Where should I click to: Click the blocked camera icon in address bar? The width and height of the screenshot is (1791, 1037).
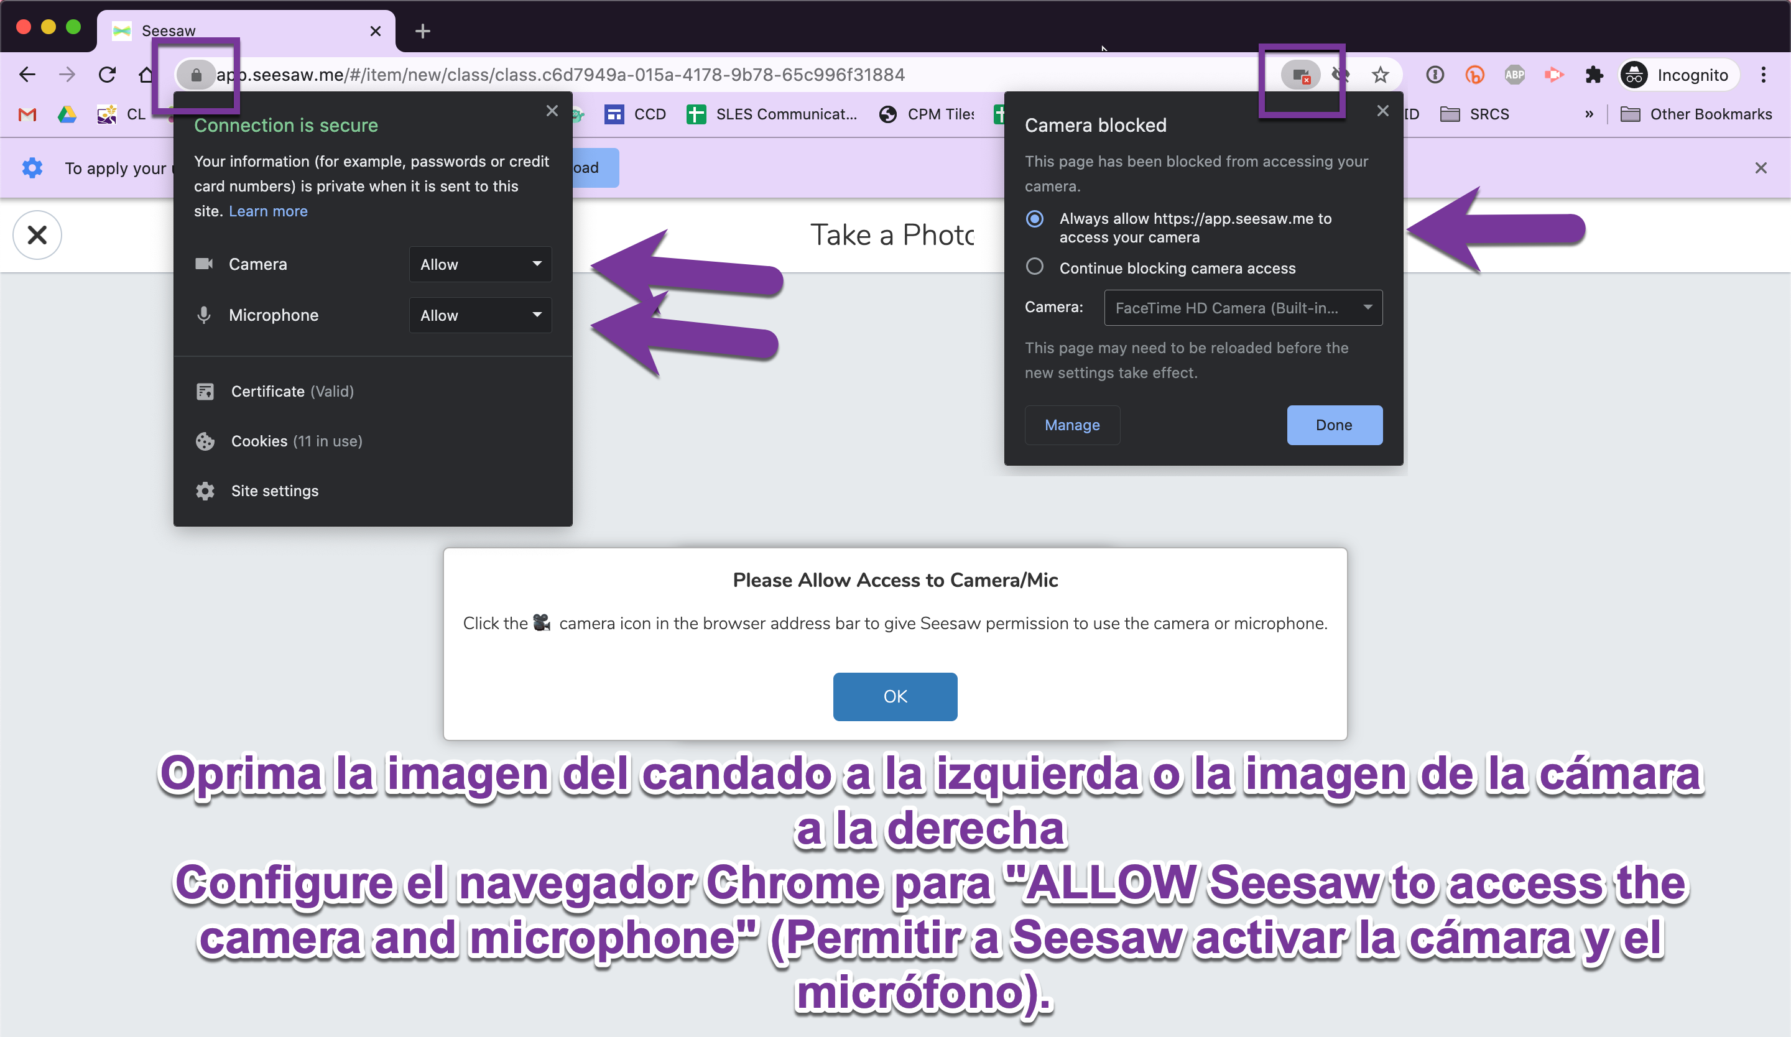[1300, 75]
